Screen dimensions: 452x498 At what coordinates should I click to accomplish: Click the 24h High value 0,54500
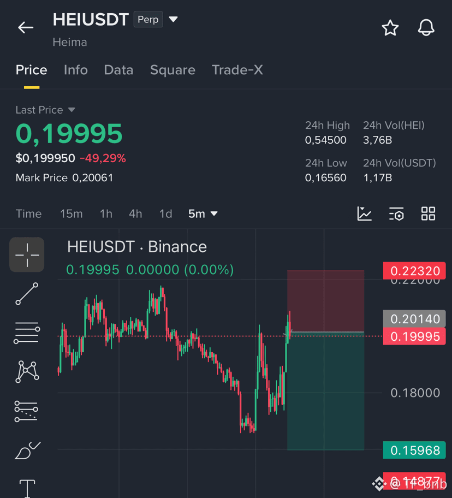(x=326, y=140)
